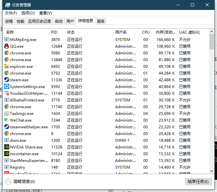217x192 pixels.
Task: Switch to the 性能 tab
Action: (x=20, y=21)
